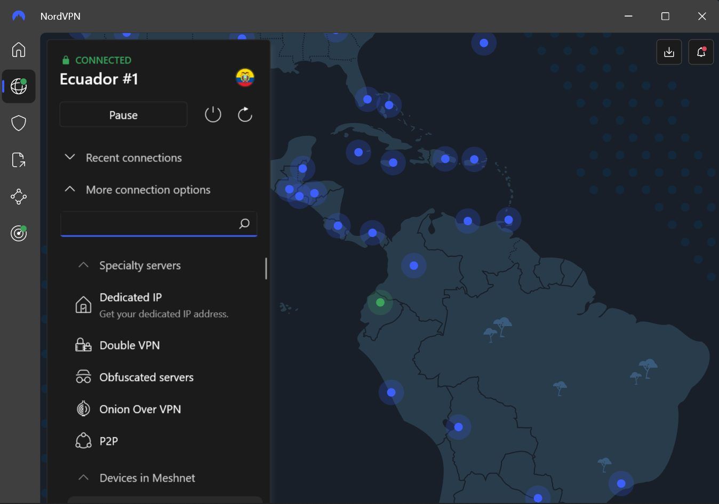Select the Bolivia server map pin

(458, 427)
